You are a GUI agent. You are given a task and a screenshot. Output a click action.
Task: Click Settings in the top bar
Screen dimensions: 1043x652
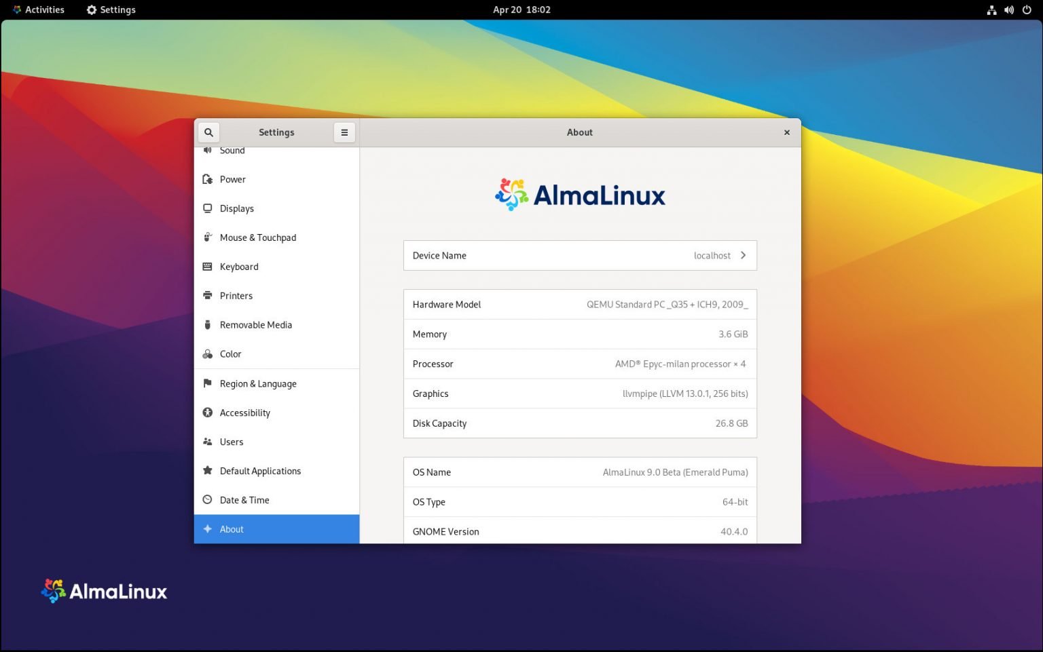(x=111, y=9)
